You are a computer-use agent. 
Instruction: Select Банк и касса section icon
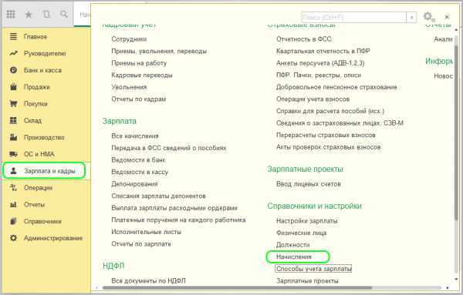point(13,70)
